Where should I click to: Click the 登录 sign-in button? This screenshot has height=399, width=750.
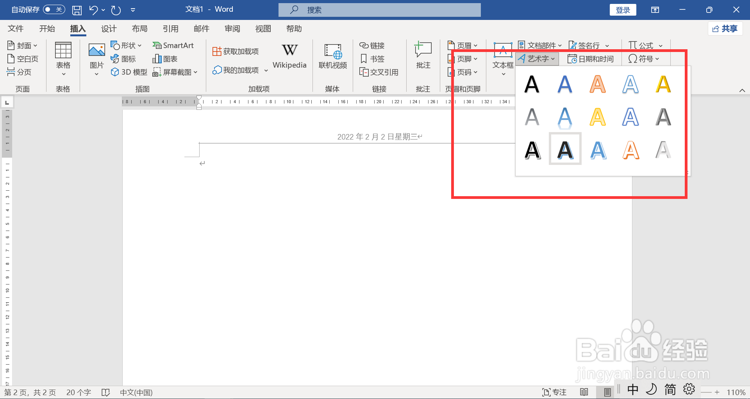pyautogui.click(x=623, y=10)
